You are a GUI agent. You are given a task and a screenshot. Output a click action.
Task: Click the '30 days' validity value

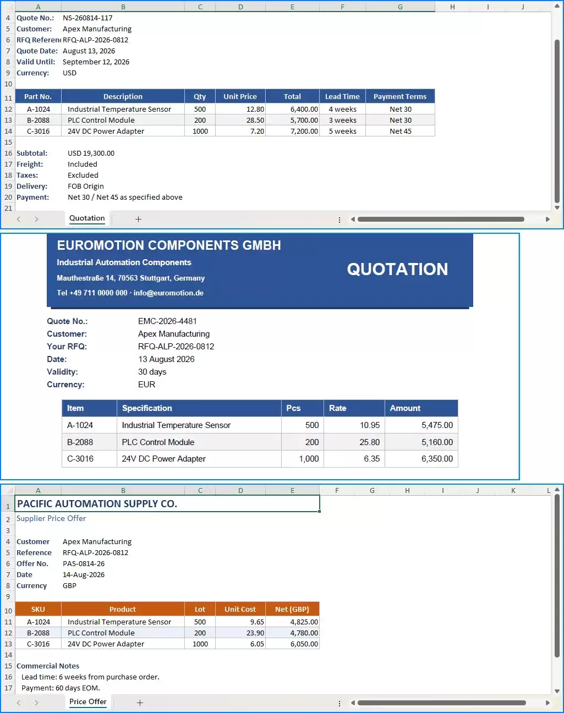152,372
